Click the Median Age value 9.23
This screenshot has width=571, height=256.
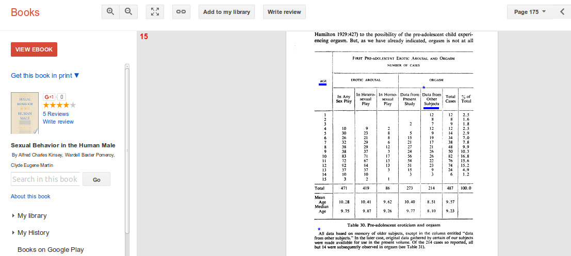pyautogui.click(x=450, y=211)
